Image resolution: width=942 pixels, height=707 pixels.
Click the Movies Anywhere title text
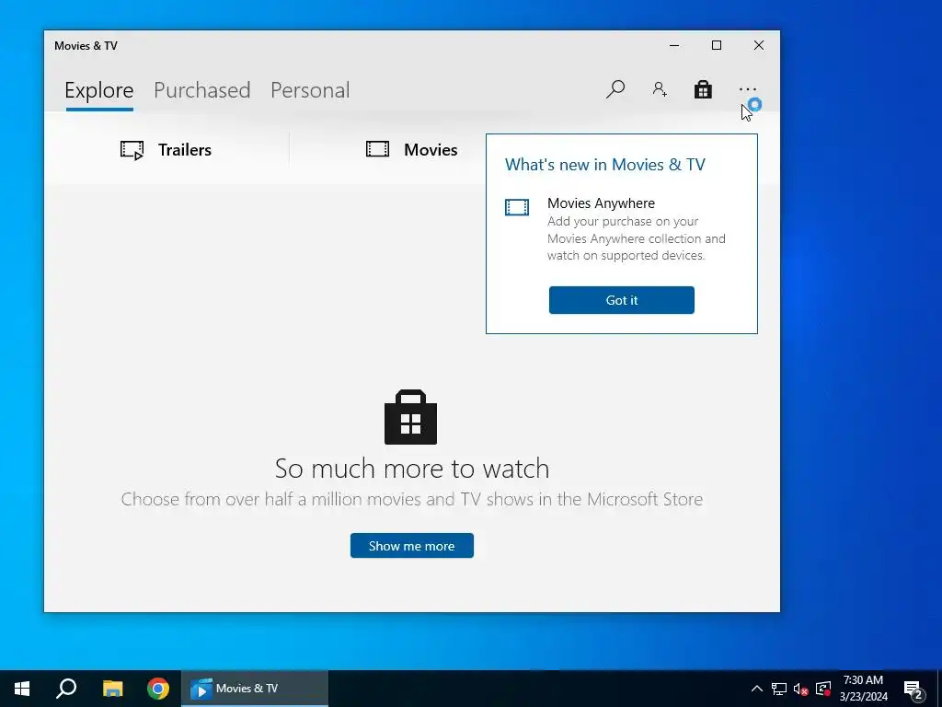pos(602,203)
